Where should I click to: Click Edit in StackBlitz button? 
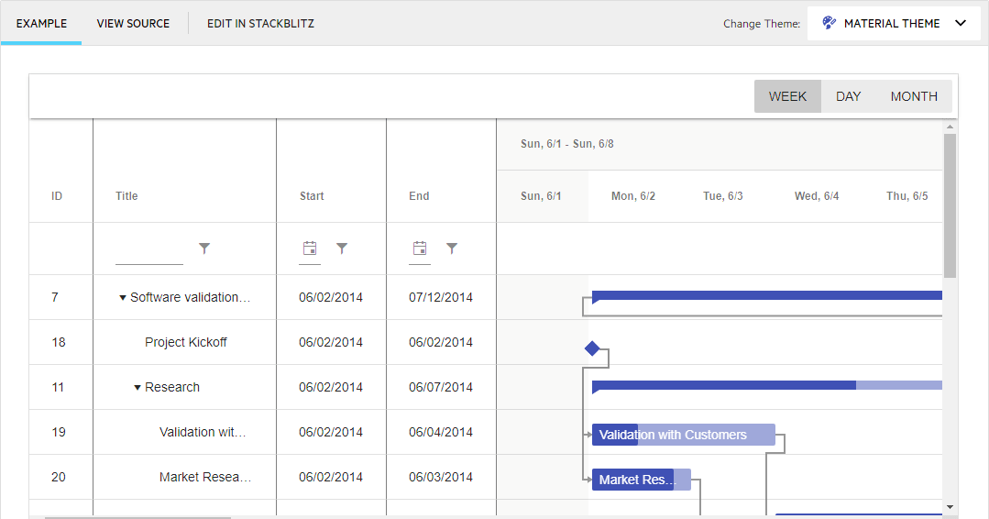[x=260, y=24]
